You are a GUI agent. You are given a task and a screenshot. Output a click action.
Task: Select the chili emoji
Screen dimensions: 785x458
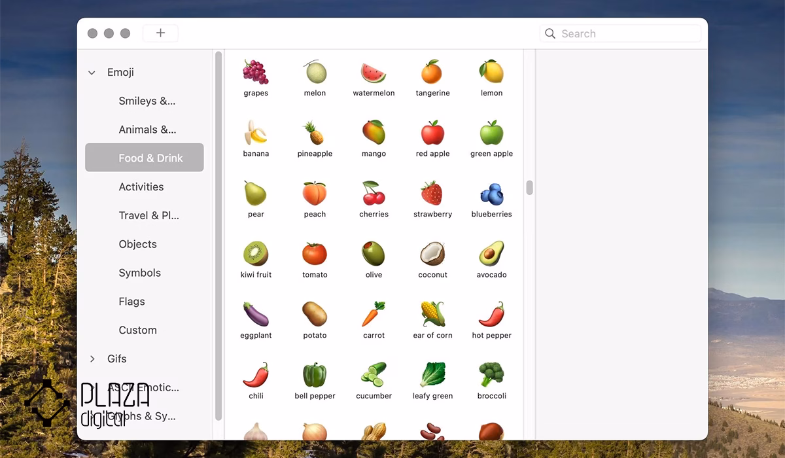[x=256, y=375]
